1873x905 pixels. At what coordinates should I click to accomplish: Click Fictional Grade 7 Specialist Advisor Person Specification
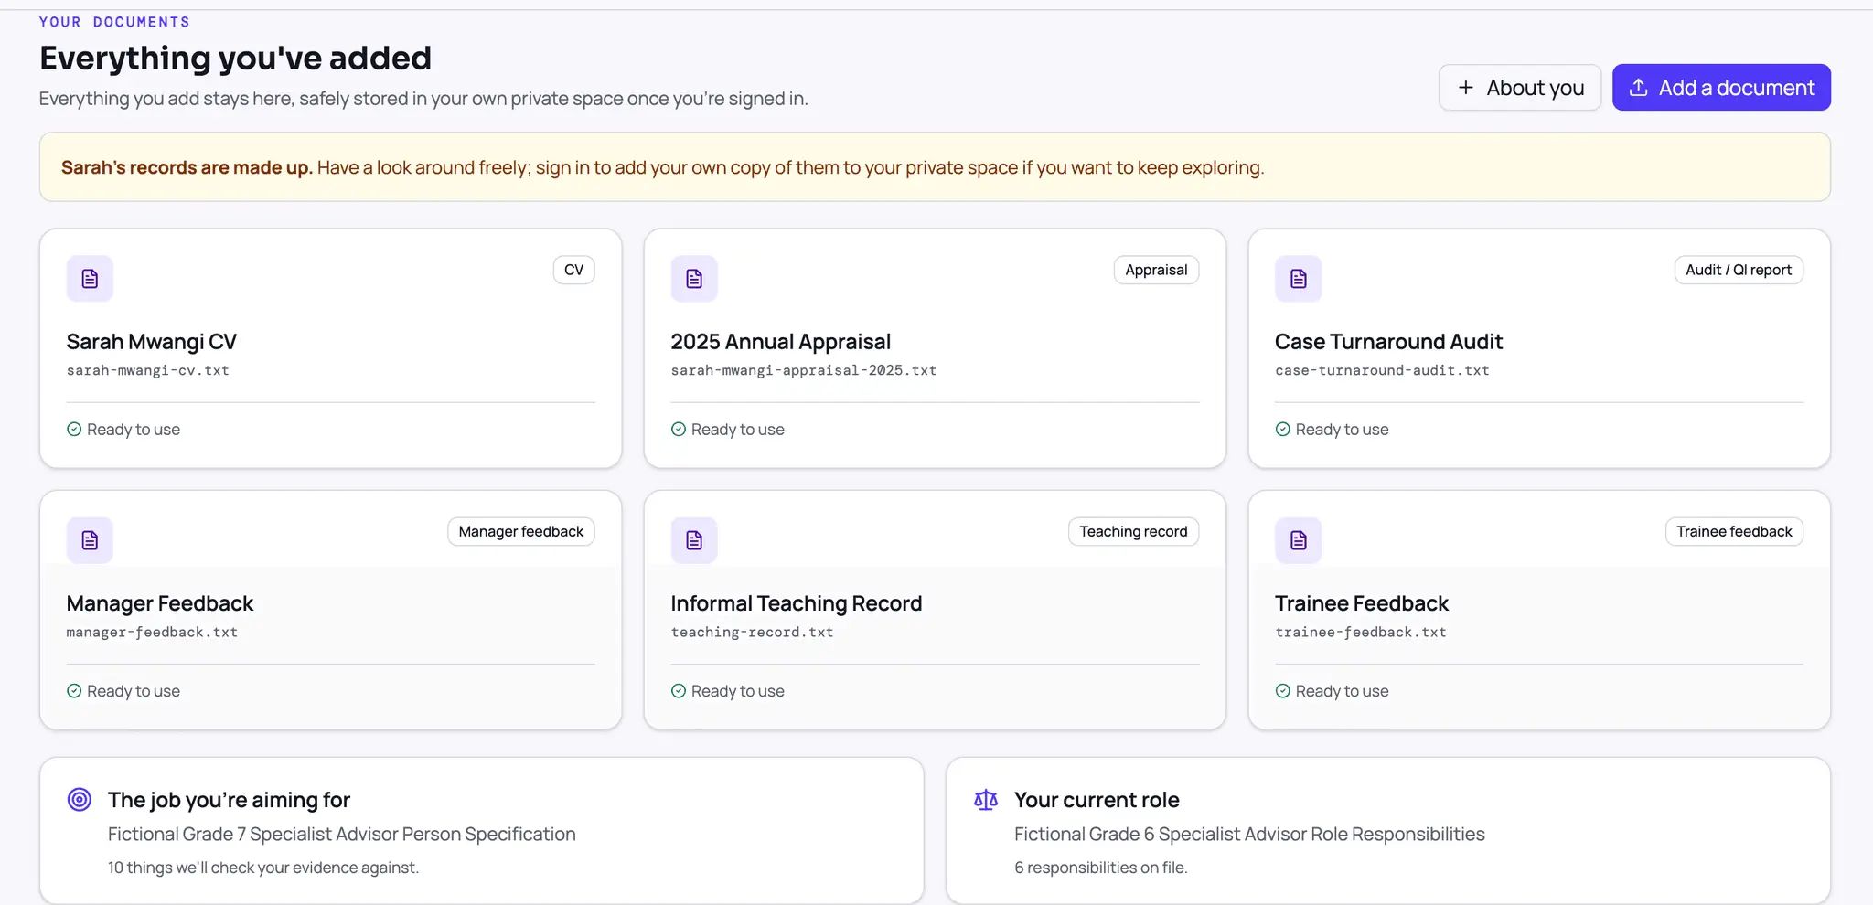(x=342, y=835)
